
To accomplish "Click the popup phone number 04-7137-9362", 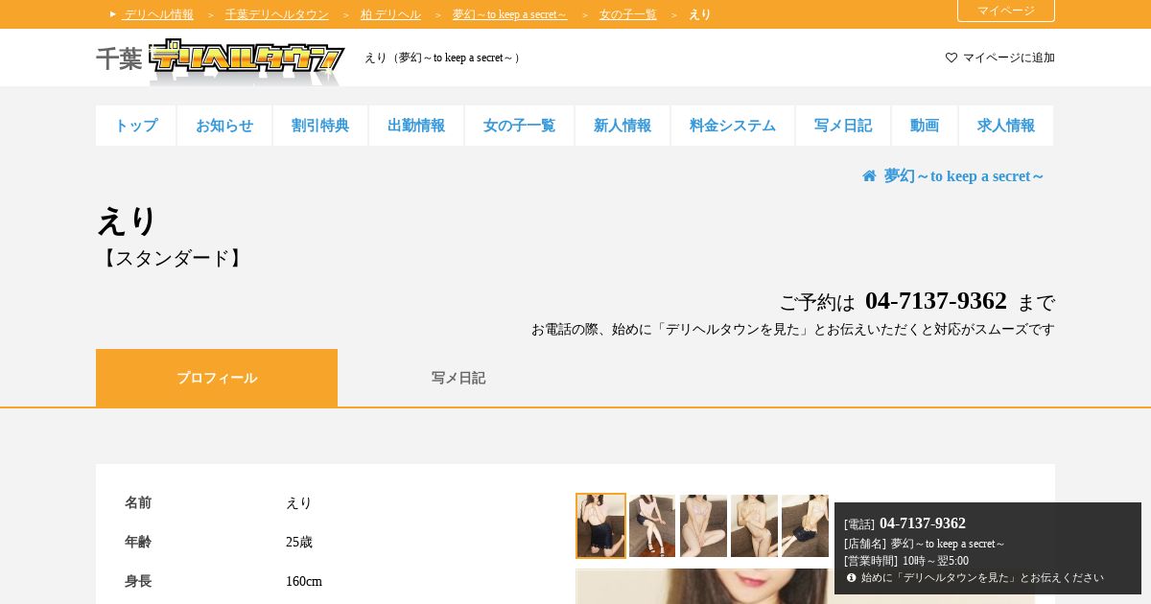I will click(923, 523).
